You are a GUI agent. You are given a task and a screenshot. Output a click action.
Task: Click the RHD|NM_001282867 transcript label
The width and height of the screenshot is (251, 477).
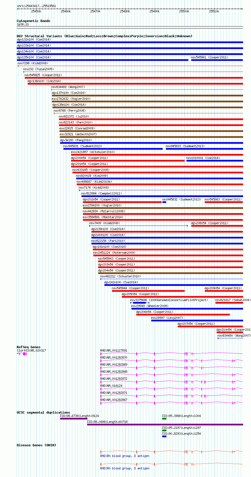coord(114,400)
